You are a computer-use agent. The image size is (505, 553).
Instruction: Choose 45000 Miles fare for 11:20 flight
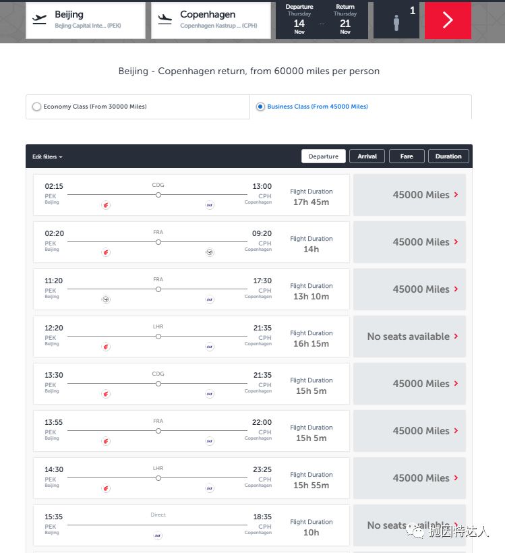tap(409, 289)
